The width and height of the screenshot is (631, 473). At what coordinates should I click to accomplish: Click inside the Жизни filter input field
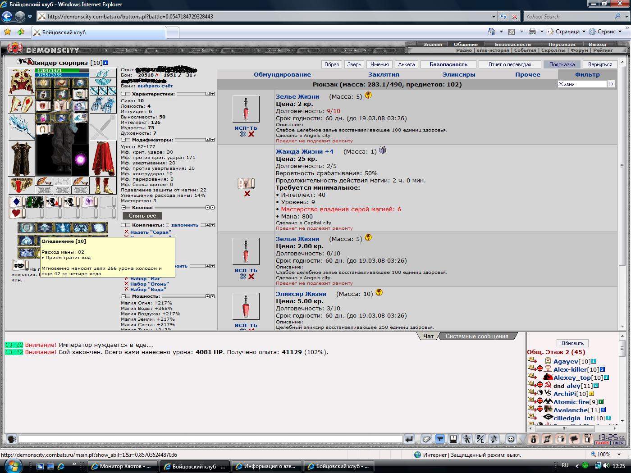(x=582, y=84)
